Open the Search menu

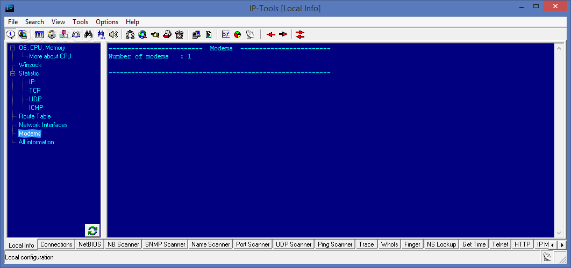point(34,22)
